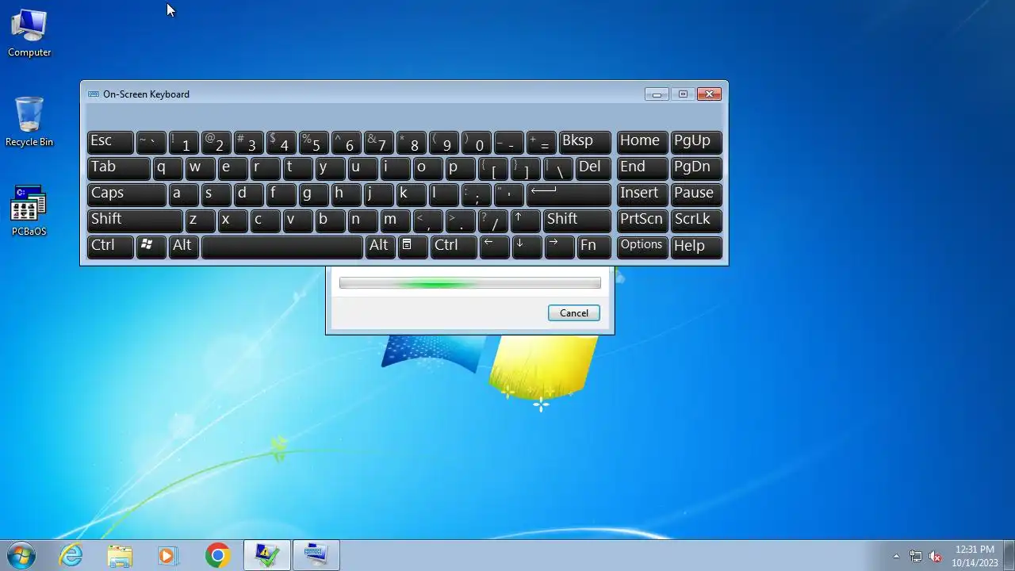Screen dimensions: 1015x571
Task: Open File Explorer from the taskbar
Action: (x=120, y=555)
